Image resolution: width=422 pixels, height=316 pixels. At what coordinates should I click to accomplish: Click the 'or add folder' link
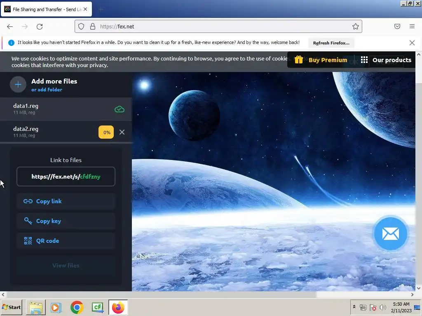click(47, 90)
